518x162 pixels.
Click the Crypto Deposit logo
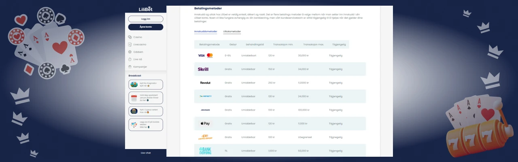(205, 137)
